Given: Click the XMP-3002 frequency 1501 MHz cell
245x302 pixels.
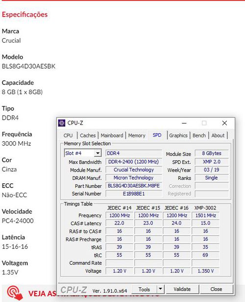Looking at the screenshot, I should [205, 215].
